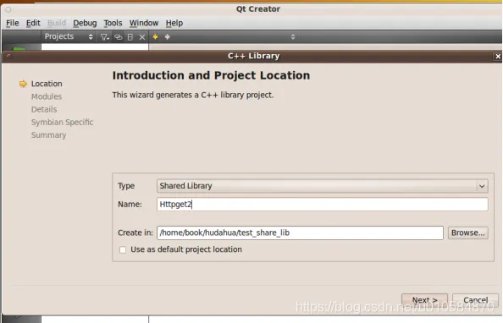Click the Create in path field
This screenshot has height=323, width=503.
(300, 233)
